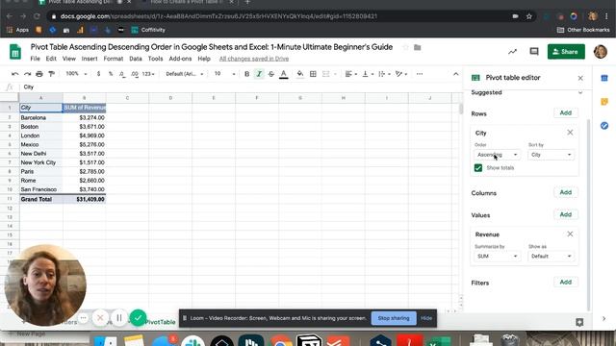Add a Rows field
616x346 pixels.
coord(565,113)
